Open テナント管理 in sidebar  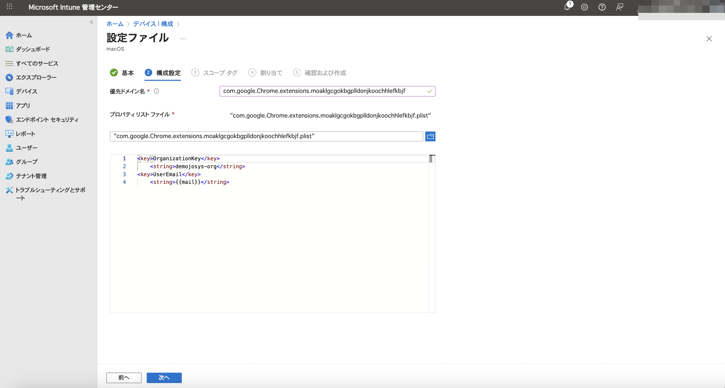(31, 176)
